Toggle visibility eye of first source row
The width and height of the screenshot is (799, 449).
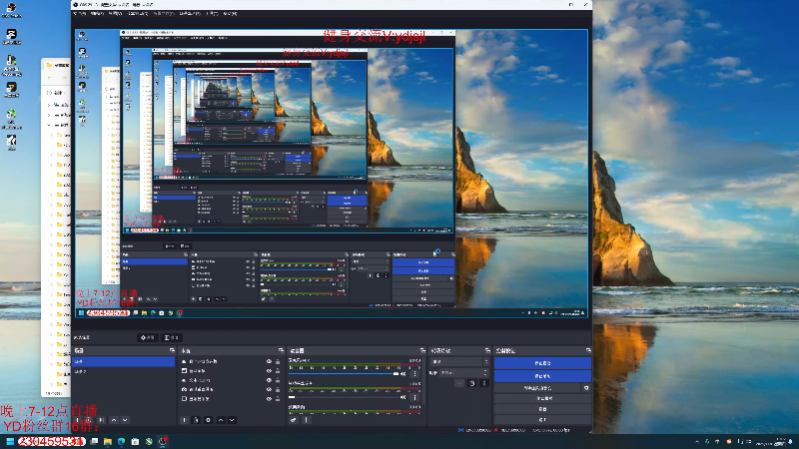(269, 361)
